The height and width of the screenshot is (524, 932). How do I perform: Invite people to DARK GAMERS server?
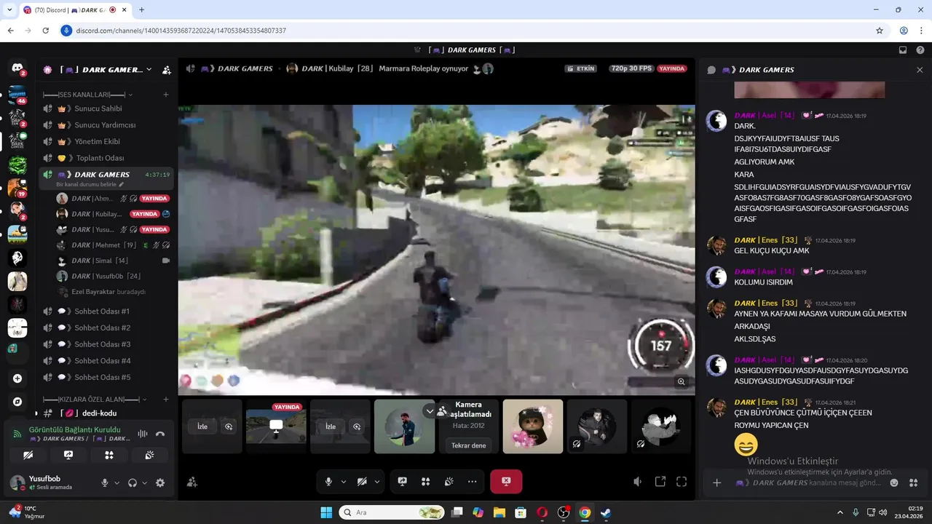click(167, 70)
